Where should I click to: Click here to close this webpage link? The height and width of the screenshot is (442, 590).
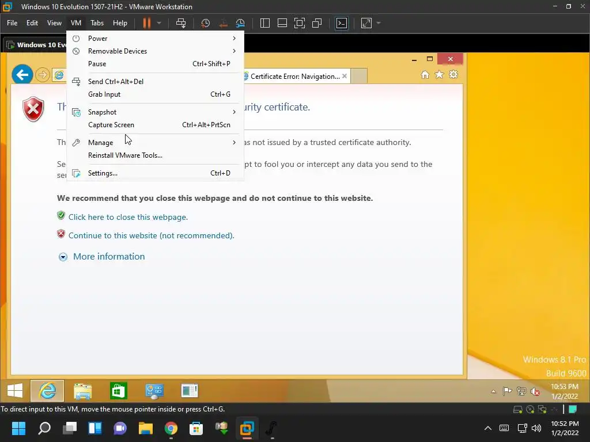[x=128, y=217]
